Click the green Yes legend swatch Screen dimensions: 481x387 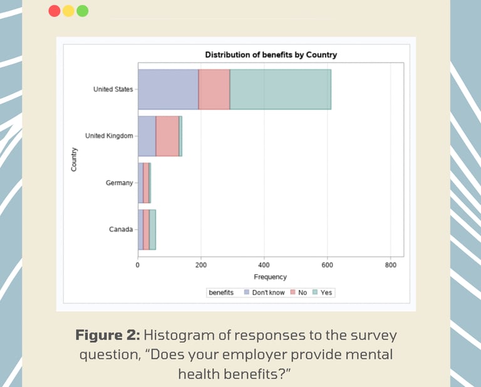315,293
